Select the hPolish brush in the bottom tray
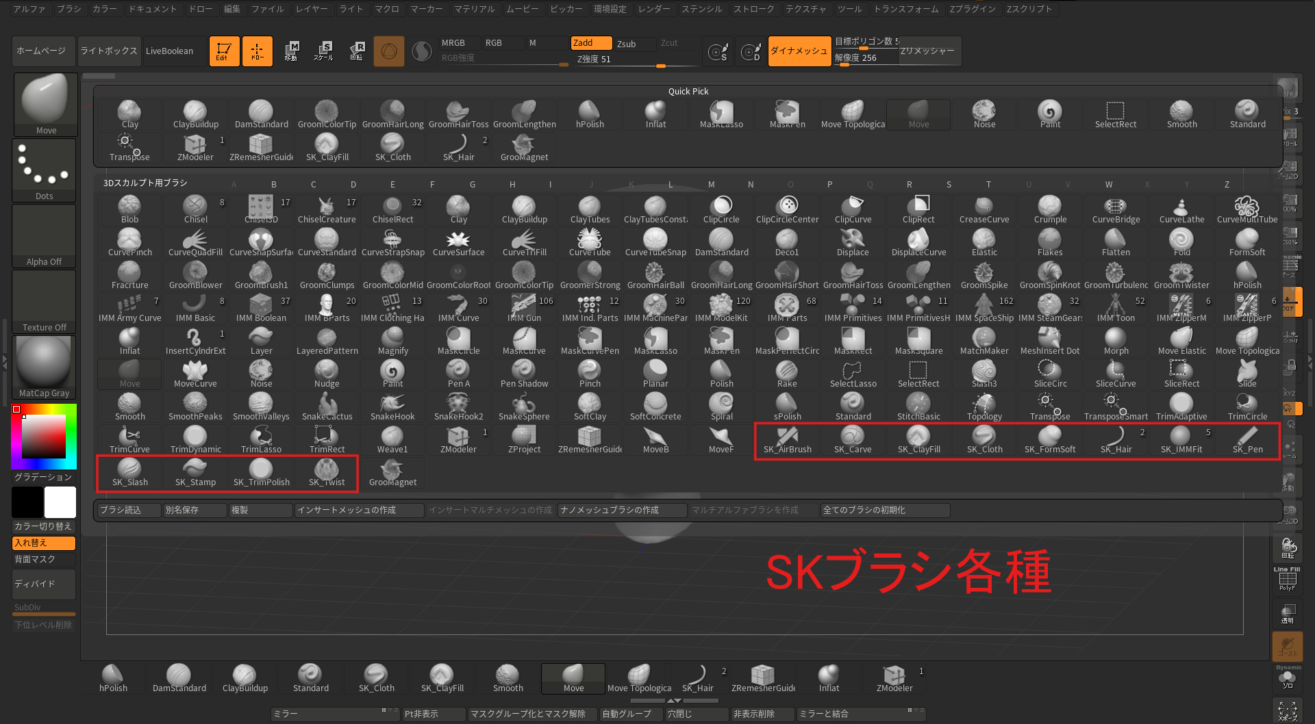The height and width of the screenshot is (724, 1315). coord(112,677)
